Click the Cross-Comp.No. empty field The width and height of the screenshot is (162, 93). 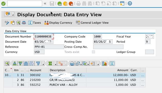click(108, 47)
